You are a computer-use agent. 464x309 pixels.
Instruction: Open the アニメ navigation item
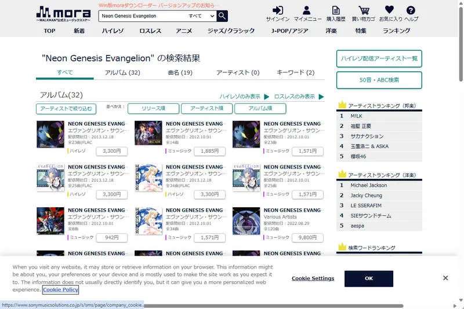click(x=184, y=31)
